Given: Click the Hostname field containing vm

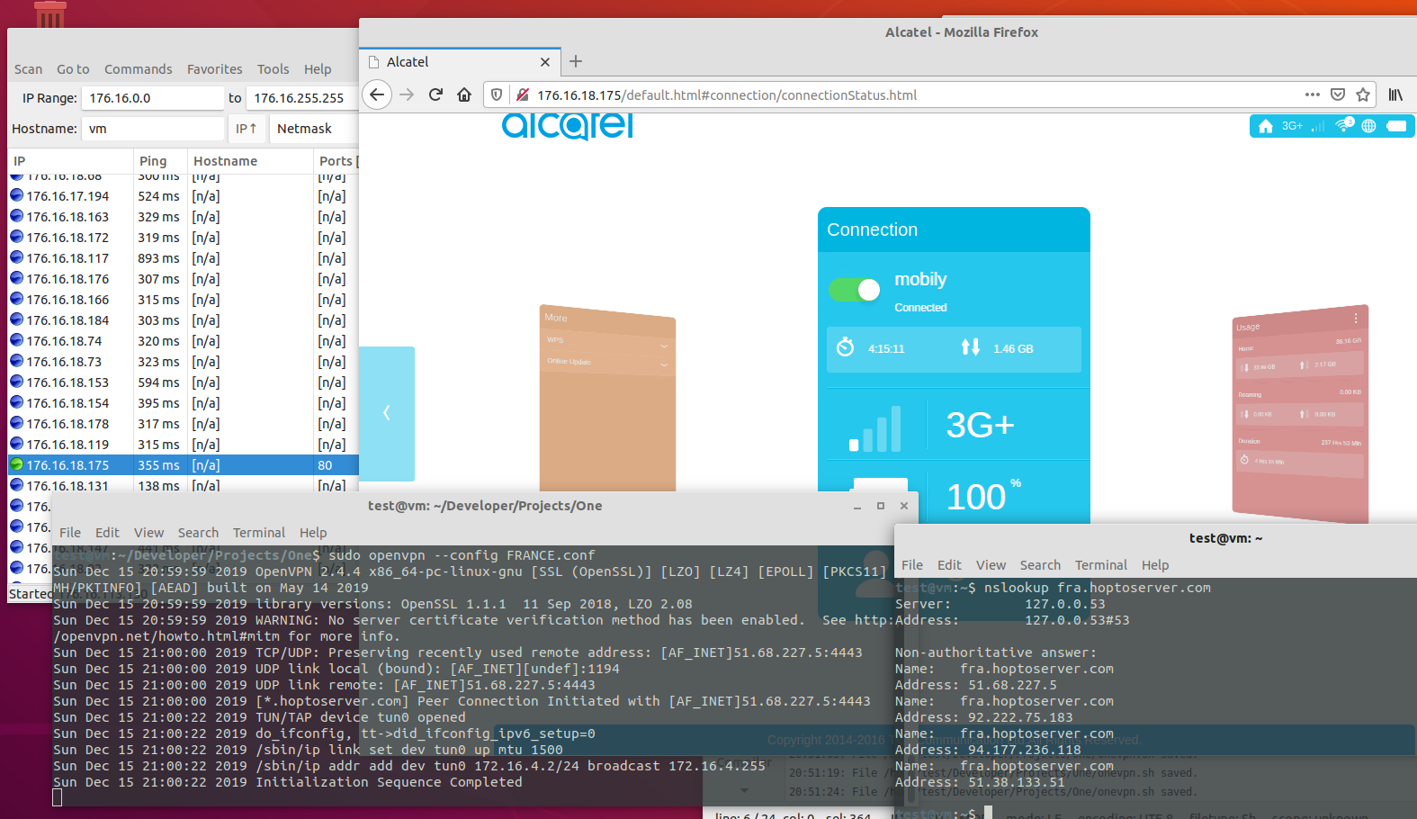Looking at the screenshot, I should [152, 129].
